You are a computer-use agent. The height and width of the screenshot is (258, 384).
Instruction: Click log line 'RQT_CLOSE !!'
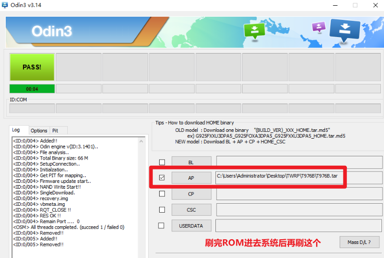pos(42,210)
